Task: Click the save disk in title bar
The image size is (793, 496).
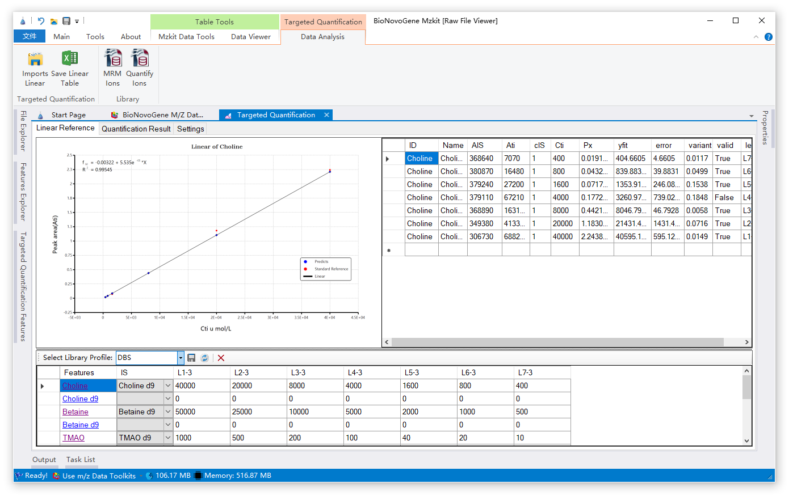Action: click(66, 21)
